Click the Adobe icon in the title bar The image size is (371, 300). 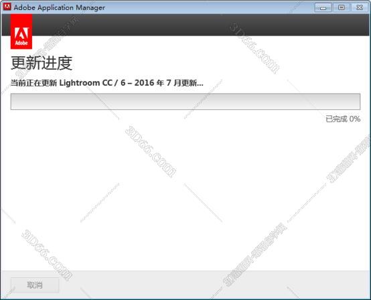click(x=7, y=7)
